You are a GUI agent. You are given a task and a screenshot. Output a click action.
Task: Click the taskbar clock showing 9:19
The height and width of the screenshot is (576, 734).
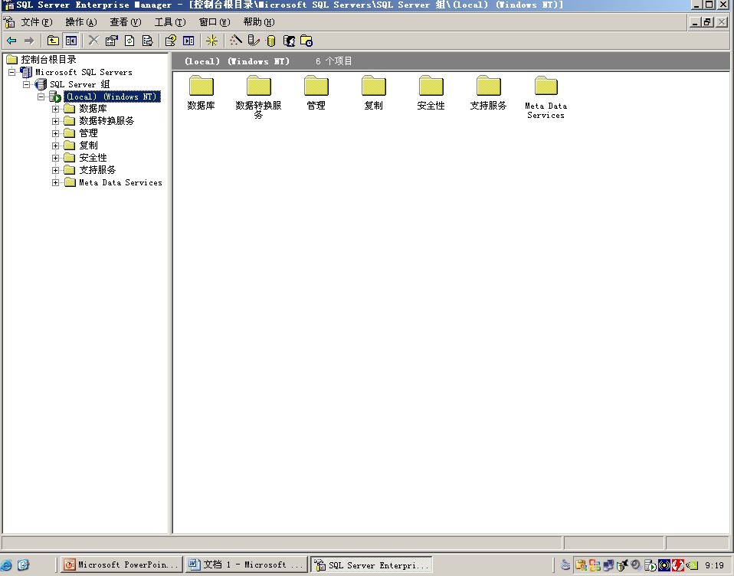[x=714, y=565]
